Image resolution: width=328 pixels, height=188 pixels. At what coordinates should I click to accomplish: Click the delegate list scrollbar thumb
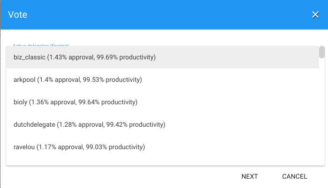322,51
